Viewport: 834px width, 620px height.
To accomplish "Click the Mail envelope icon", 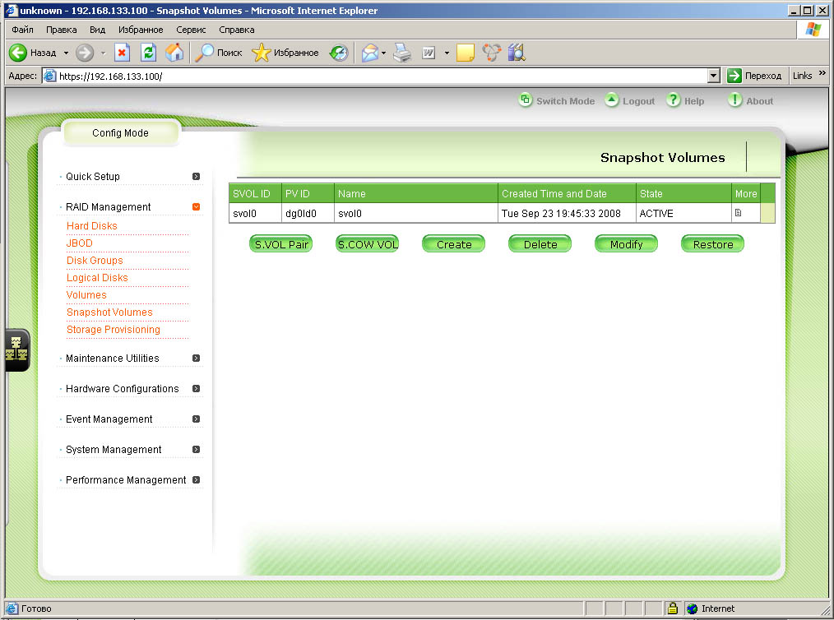I will point(369,53).
